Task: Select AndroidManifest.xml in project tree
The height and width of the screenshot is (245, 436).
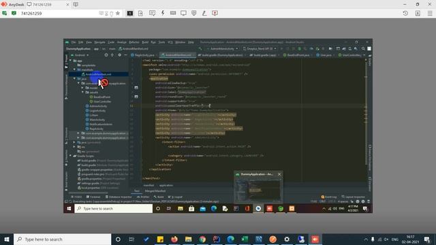Action: [x=98, y=74]
